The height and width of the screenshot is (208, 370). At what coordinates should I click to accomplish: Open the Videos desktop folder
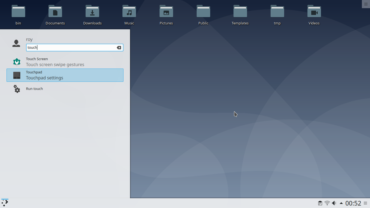pyautogui.click(x=314, y=15)
